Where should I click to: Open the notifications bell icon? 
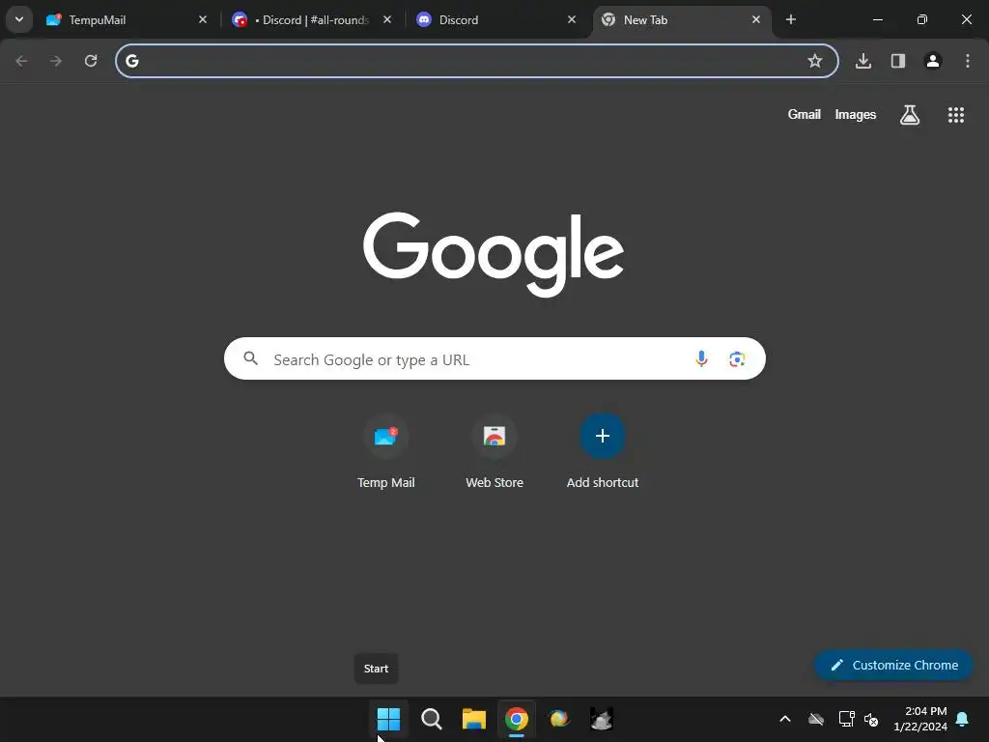tap(963, 719)
